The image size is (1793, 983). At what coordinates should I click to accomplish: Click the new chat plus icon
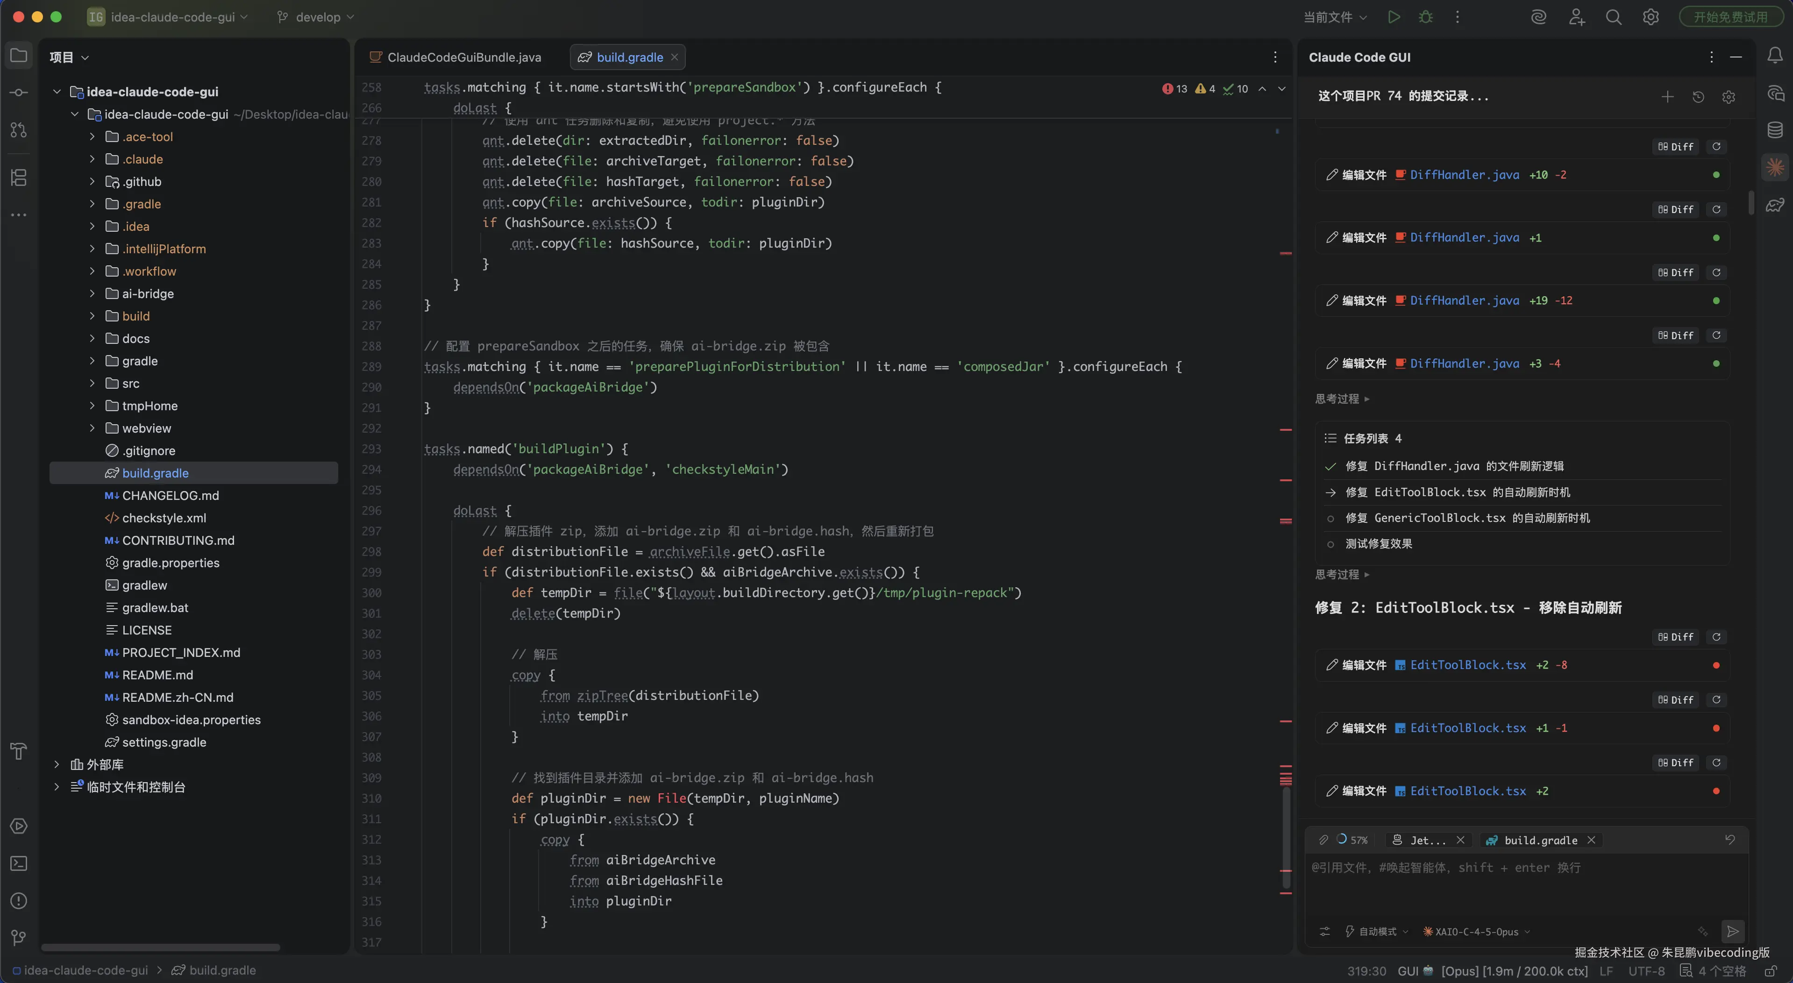(x=1667, y=97)
